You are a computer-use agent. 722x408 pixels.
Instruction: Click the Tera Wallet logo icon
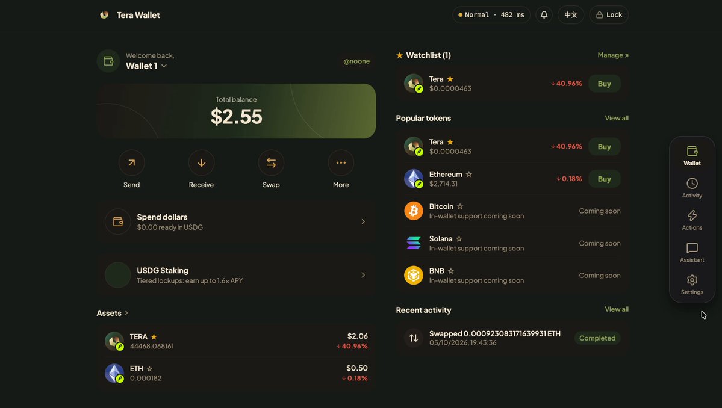(x=105, y=15)
